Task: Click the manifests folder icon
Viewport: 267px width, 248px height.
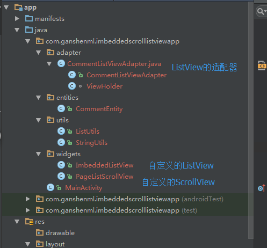Action: [29, 18]
